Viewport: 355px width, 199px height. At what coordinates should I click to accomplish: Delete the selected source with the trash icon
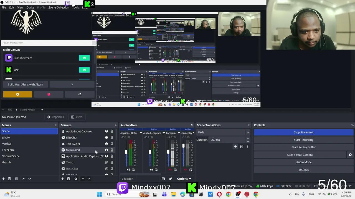tap(69, 179)
